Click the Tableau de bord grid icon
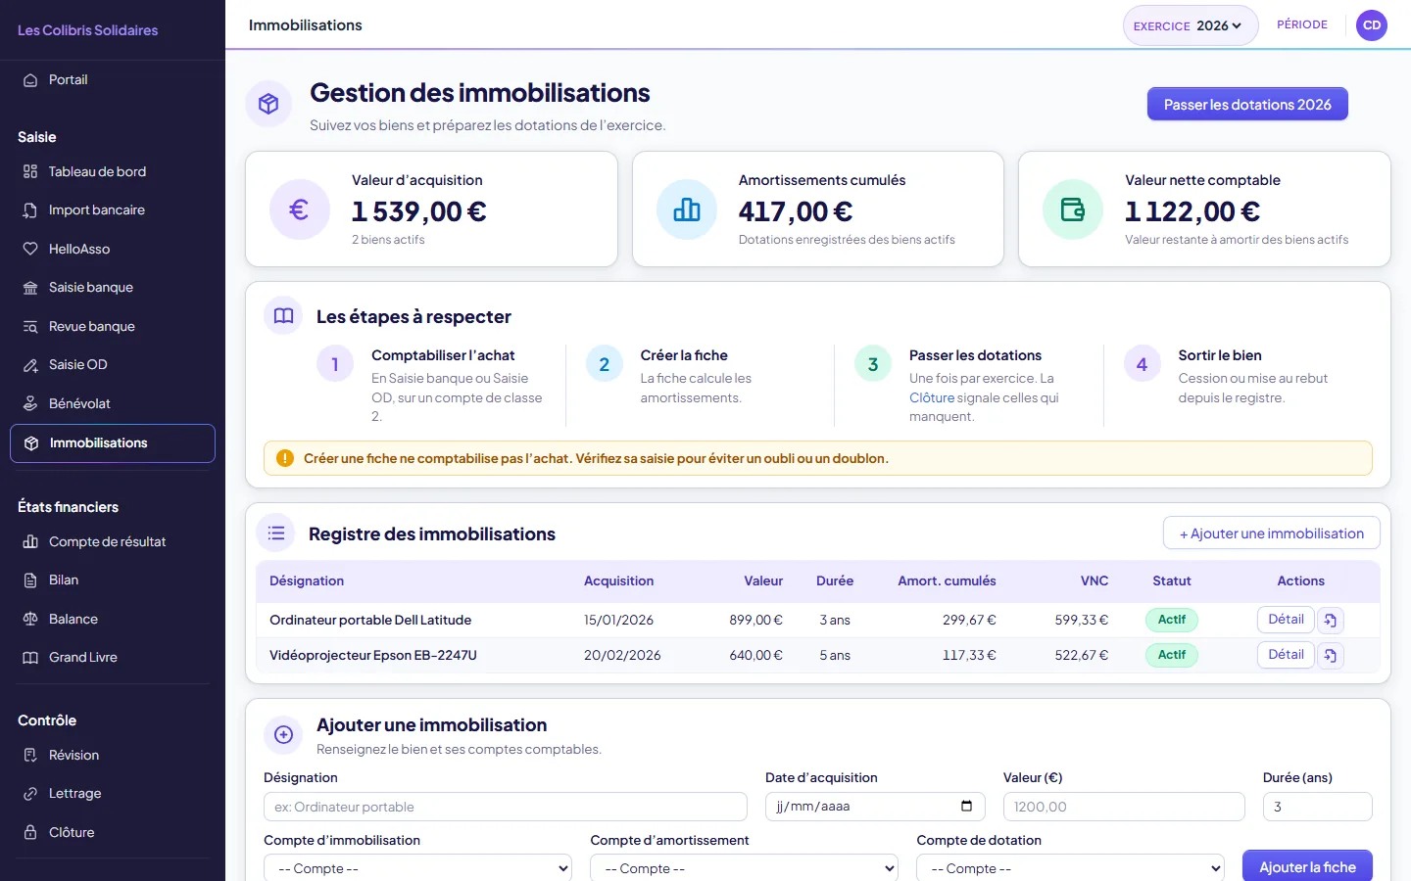1411x881 pixels. [x=30, y=172]
